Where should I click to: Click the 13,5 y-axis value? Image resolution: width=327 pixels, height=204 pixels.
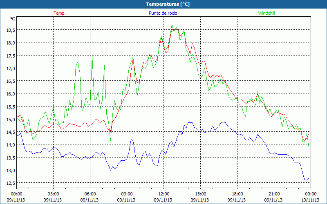pos(11,157)
